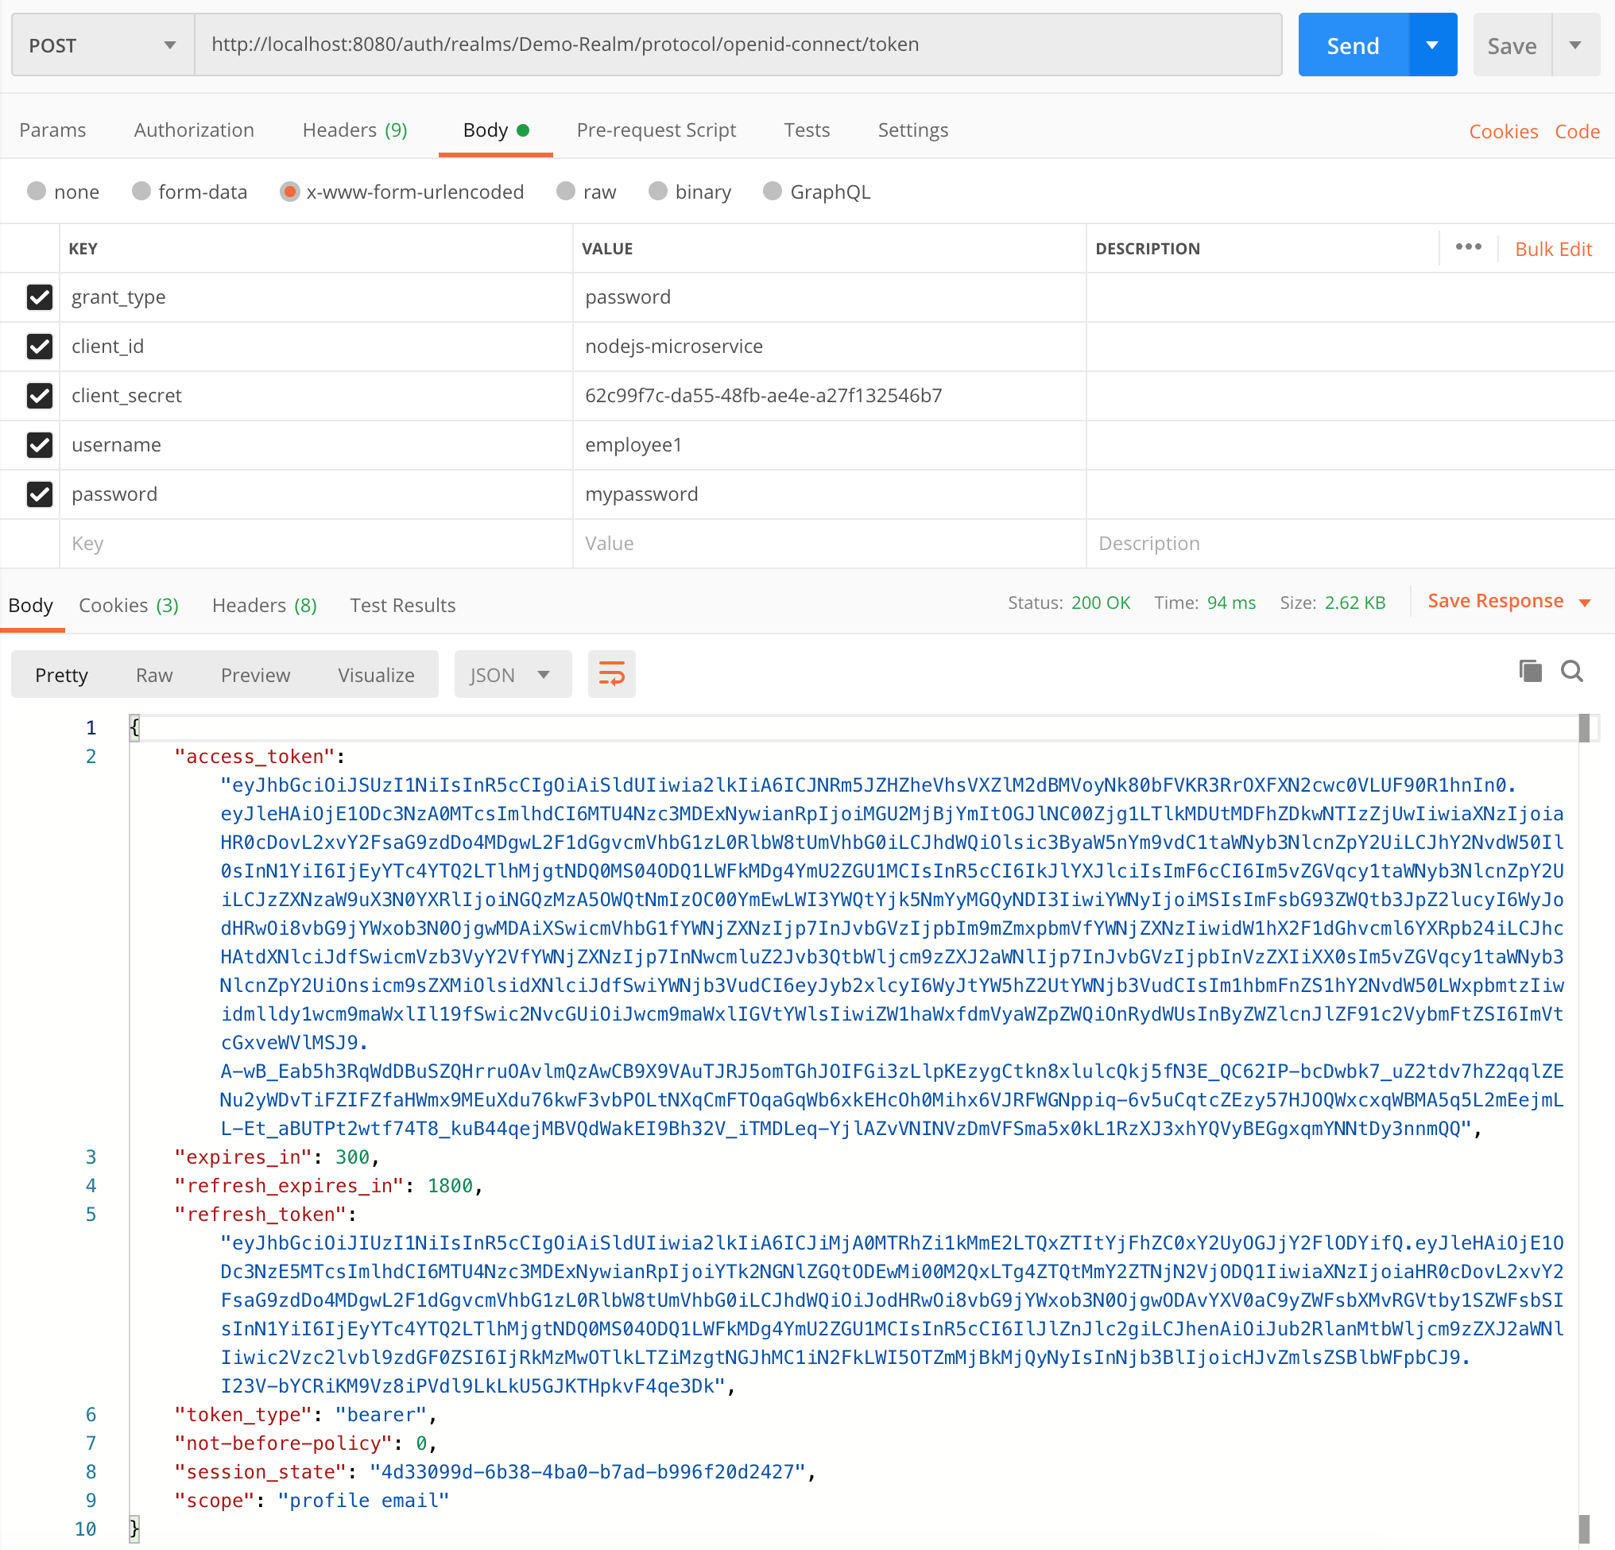The width and height of the screenshot is (1615, 1550).
Task: Open the Save button dropdown arrow
Action: (1574, 45)
